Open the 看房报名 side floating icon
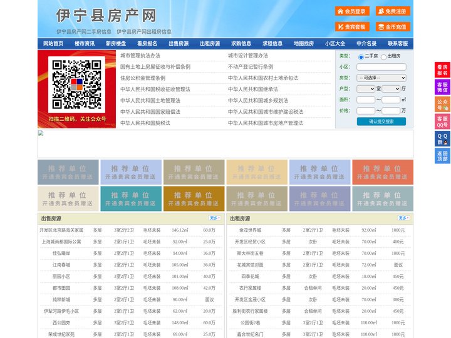This screenshot has width=451, height=338. click(x=442, y=70)
